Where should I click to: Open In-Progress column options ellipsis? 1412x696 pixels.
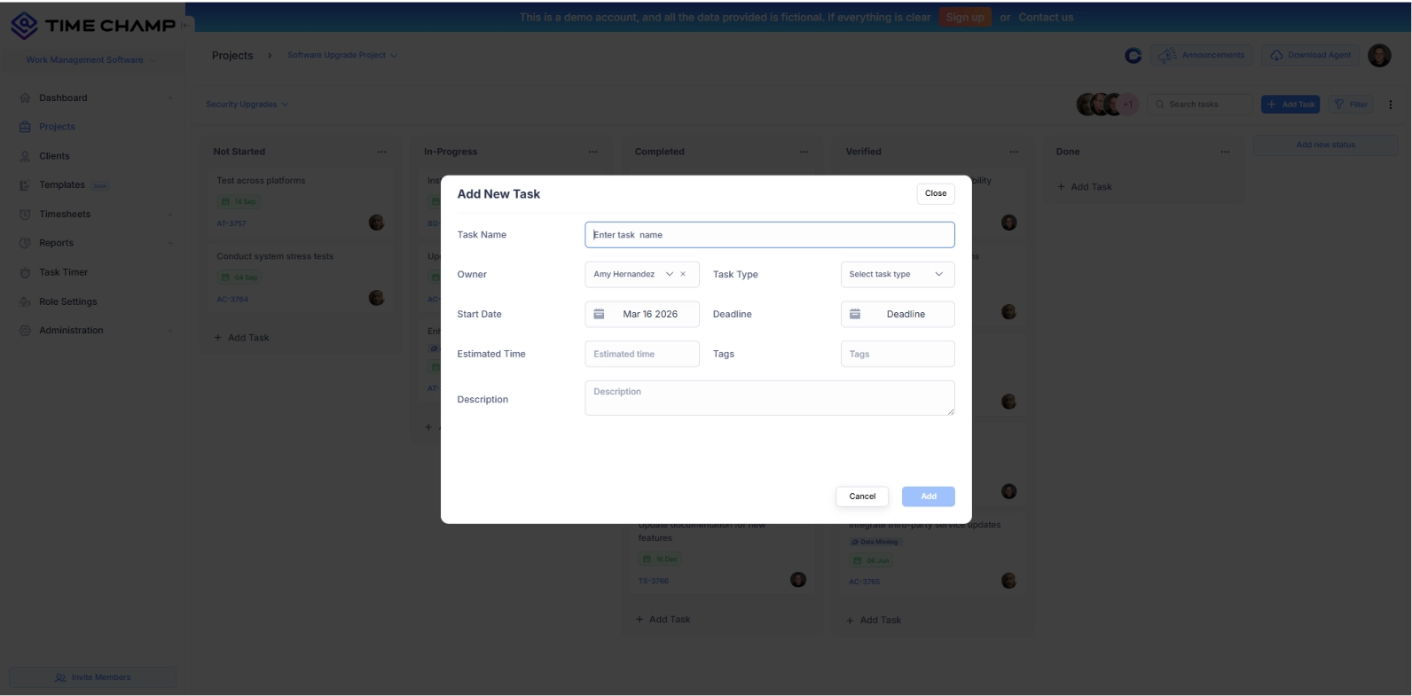592,152
